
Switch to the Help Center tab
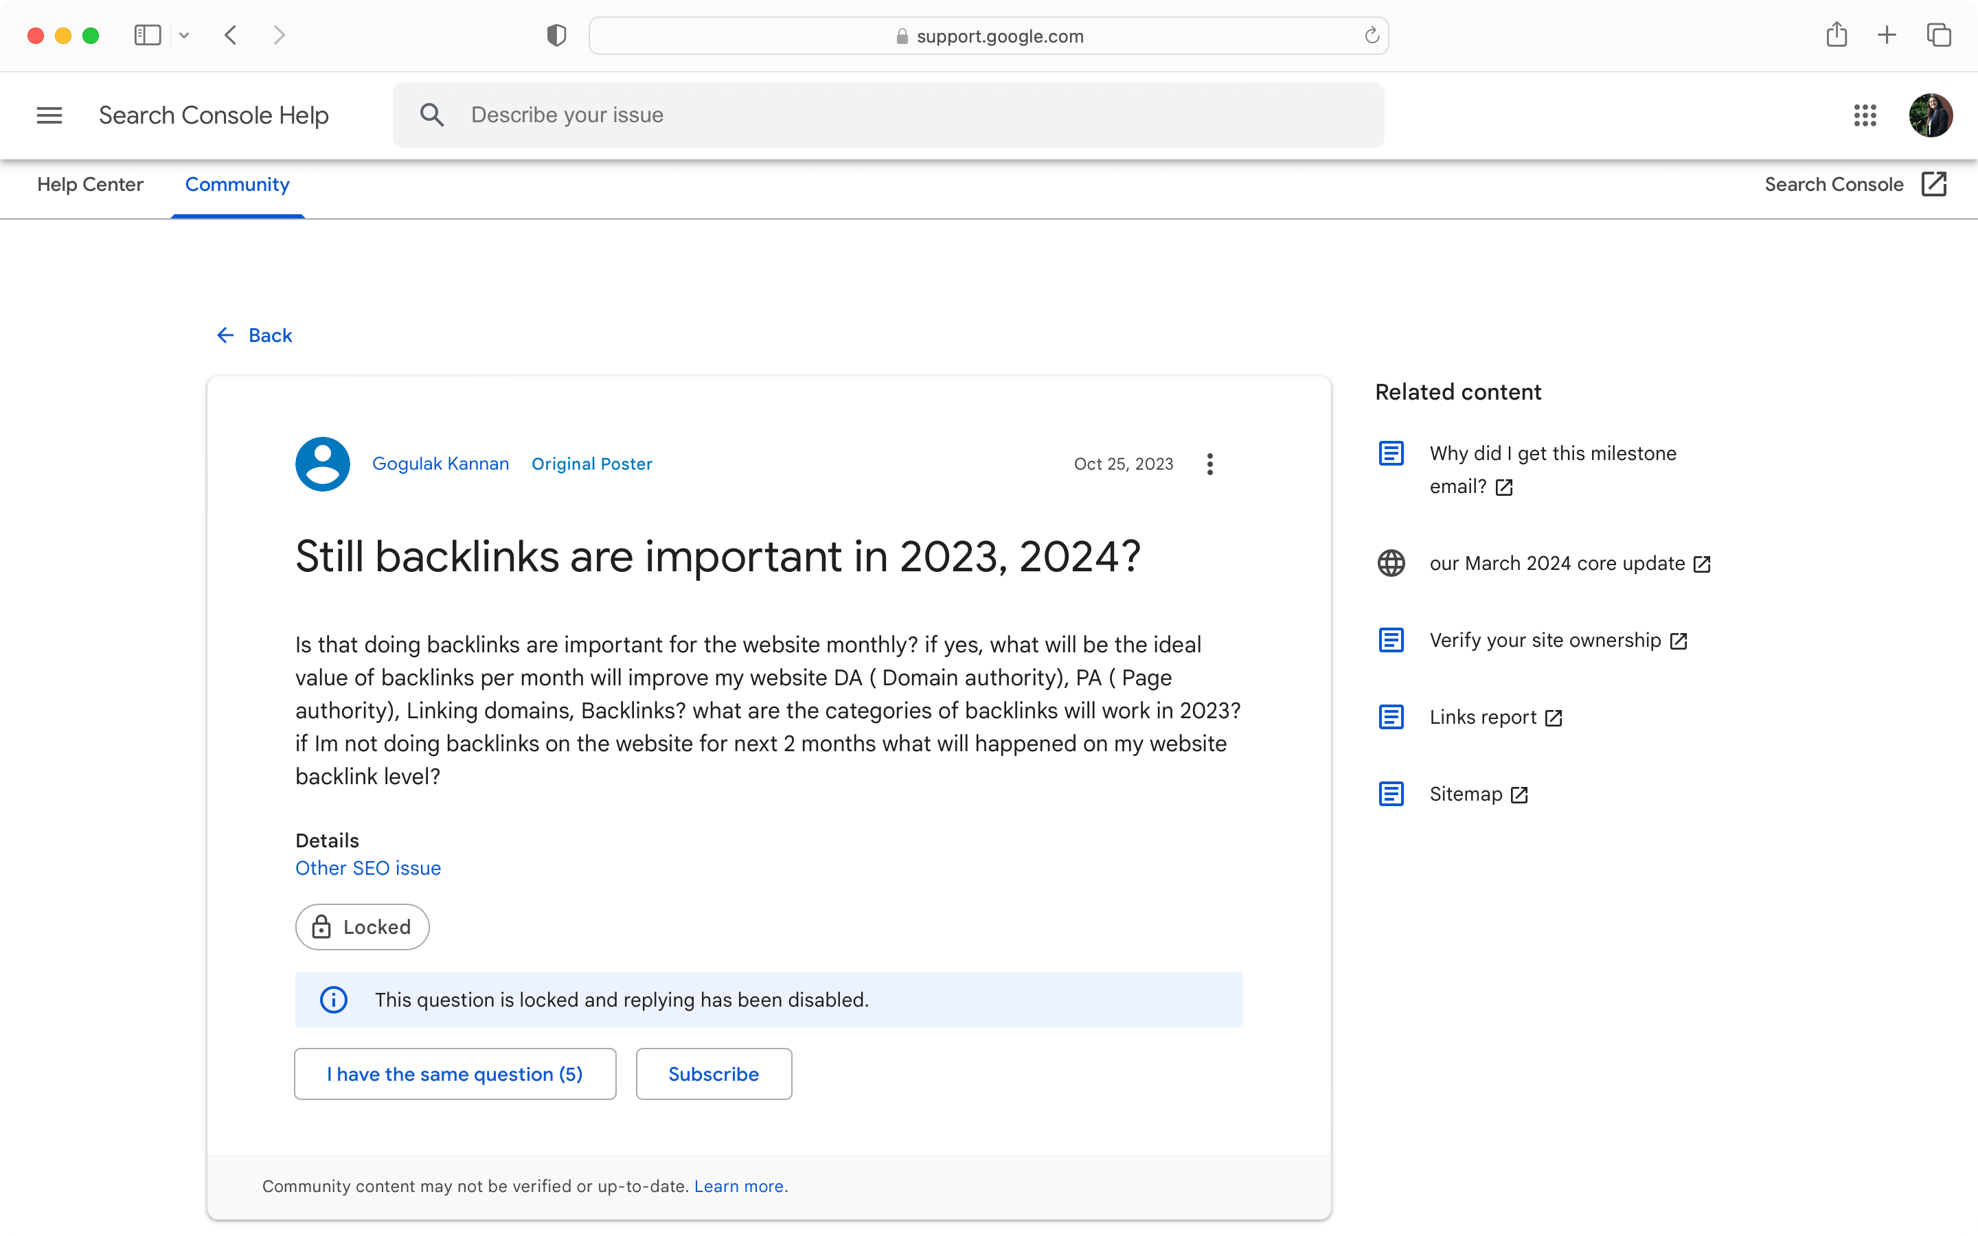90,185
